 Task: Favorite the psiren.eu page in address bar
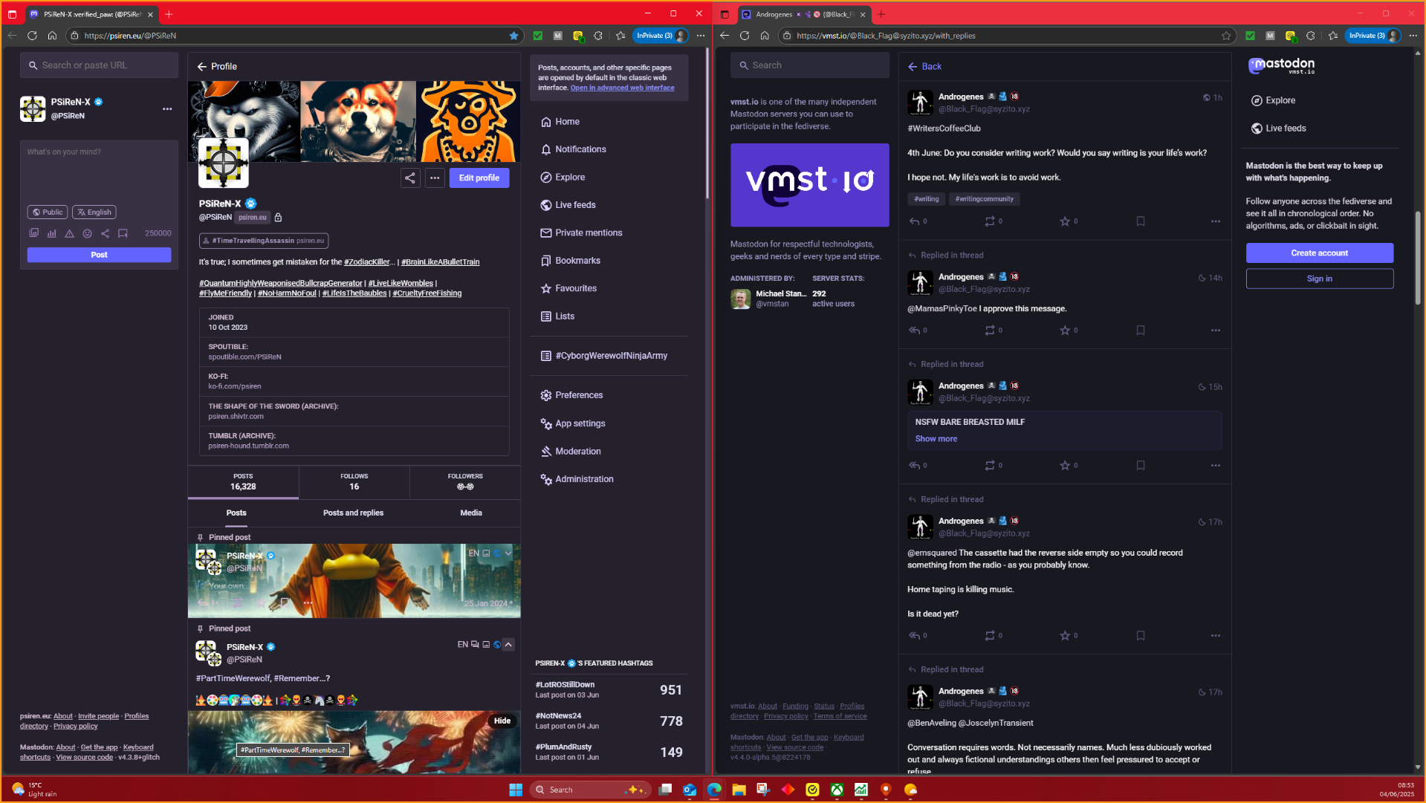point(513,36)
